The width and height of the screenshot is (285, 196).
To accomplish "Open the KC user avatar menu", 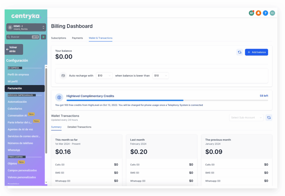I will point(272,13).
